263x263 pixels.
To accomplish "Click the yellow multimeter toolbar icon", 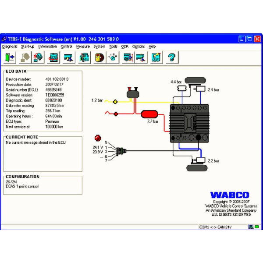I will point(99,57).
